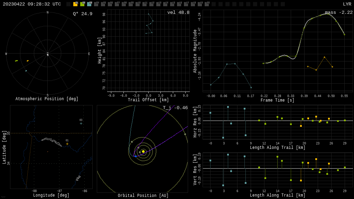Viewport: 354px width, 199px height.
Task: Click the mass -2.22 readout
Action: tap(338, 12)
